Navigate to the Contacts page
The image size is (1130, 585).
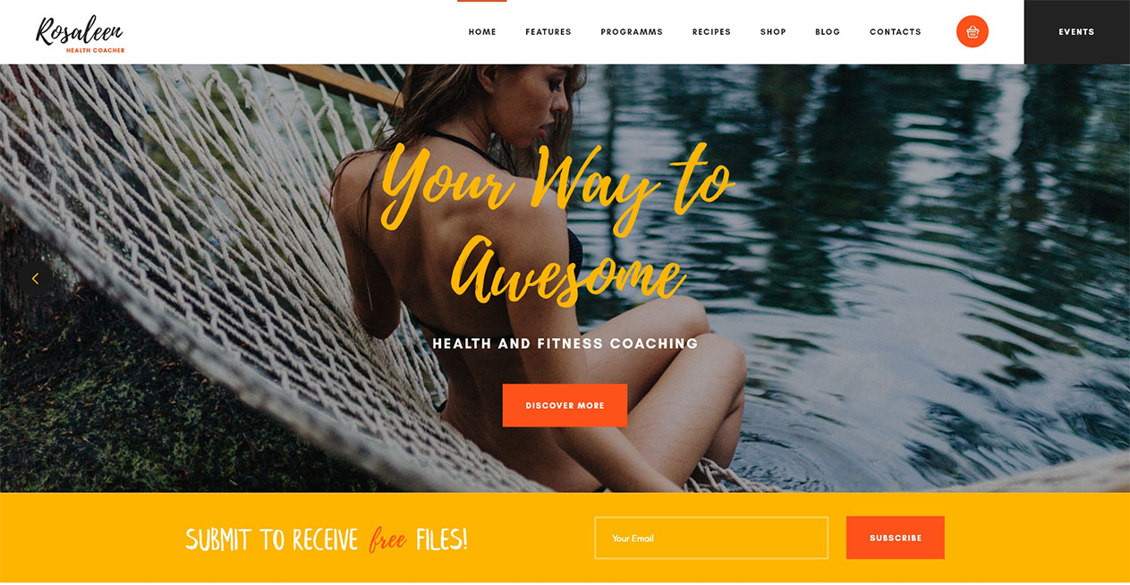click(x=896, y=32)
